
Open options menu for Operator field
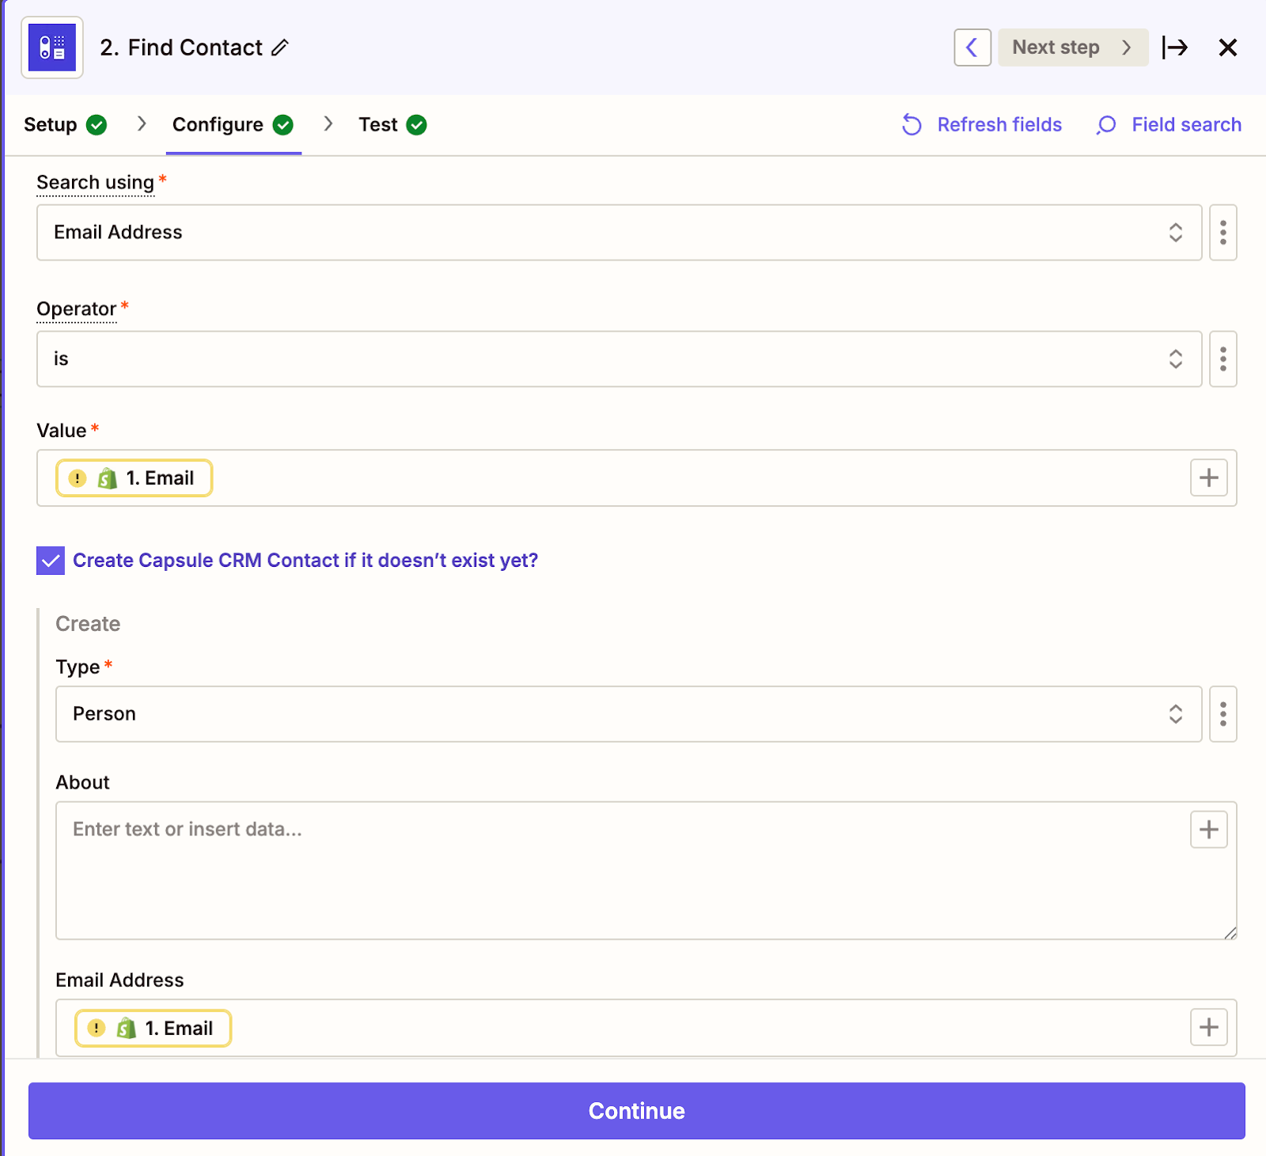tap(1223, 359)
